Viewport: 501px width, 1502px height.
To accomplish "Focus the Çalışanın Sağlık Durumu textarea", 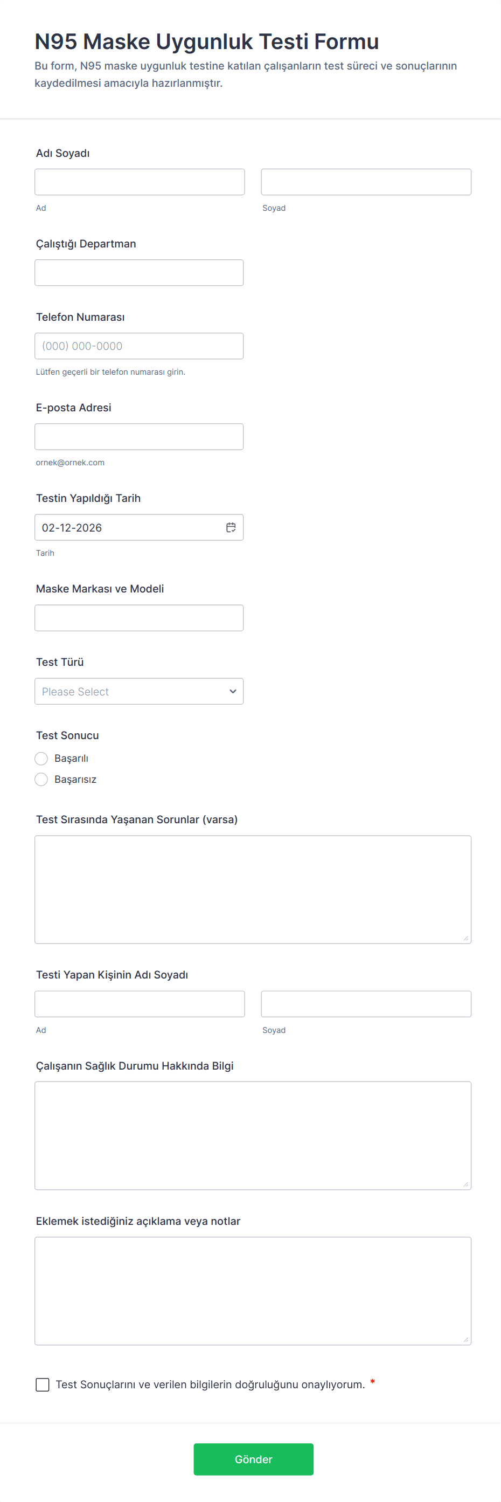I will 252,1135.
